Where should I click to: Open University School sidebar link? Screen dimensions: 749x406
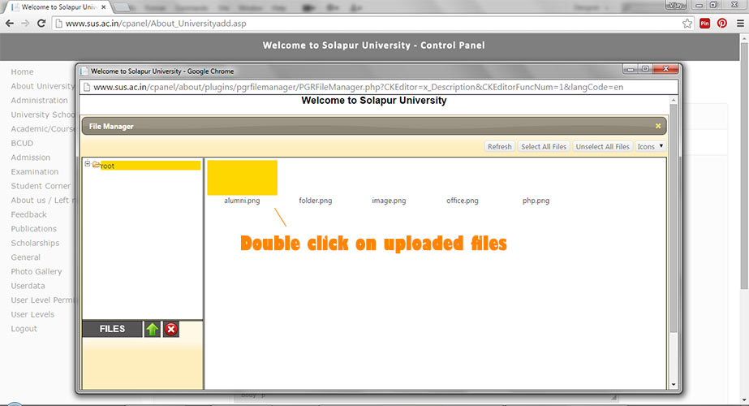pyautogui.click(x=43, y=114)
